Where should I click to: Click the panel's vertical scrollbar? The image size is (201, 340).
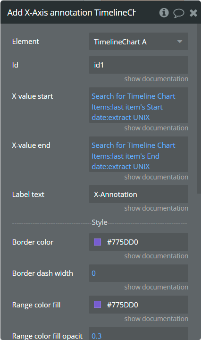199,109
